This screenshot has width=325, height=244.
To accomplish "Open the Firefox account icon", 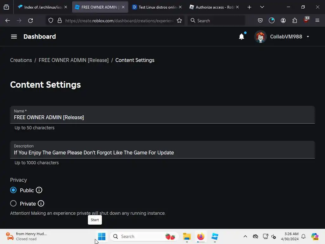I will coord(283,21).
